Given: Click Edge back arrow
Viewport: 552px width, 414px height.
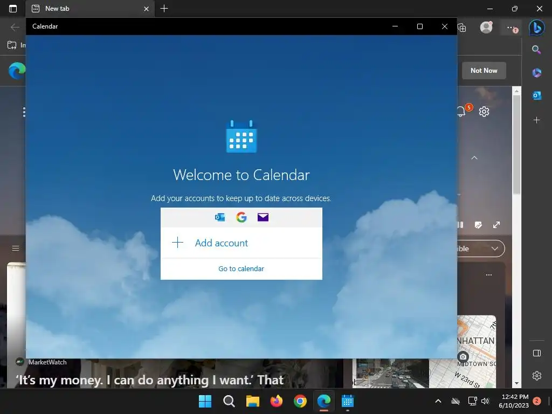Looking at the screenshot, I should [15, 27].
